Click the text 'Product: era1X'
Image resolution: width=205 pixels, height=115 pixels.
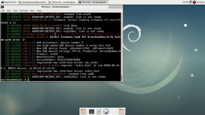tap(47, 54)
